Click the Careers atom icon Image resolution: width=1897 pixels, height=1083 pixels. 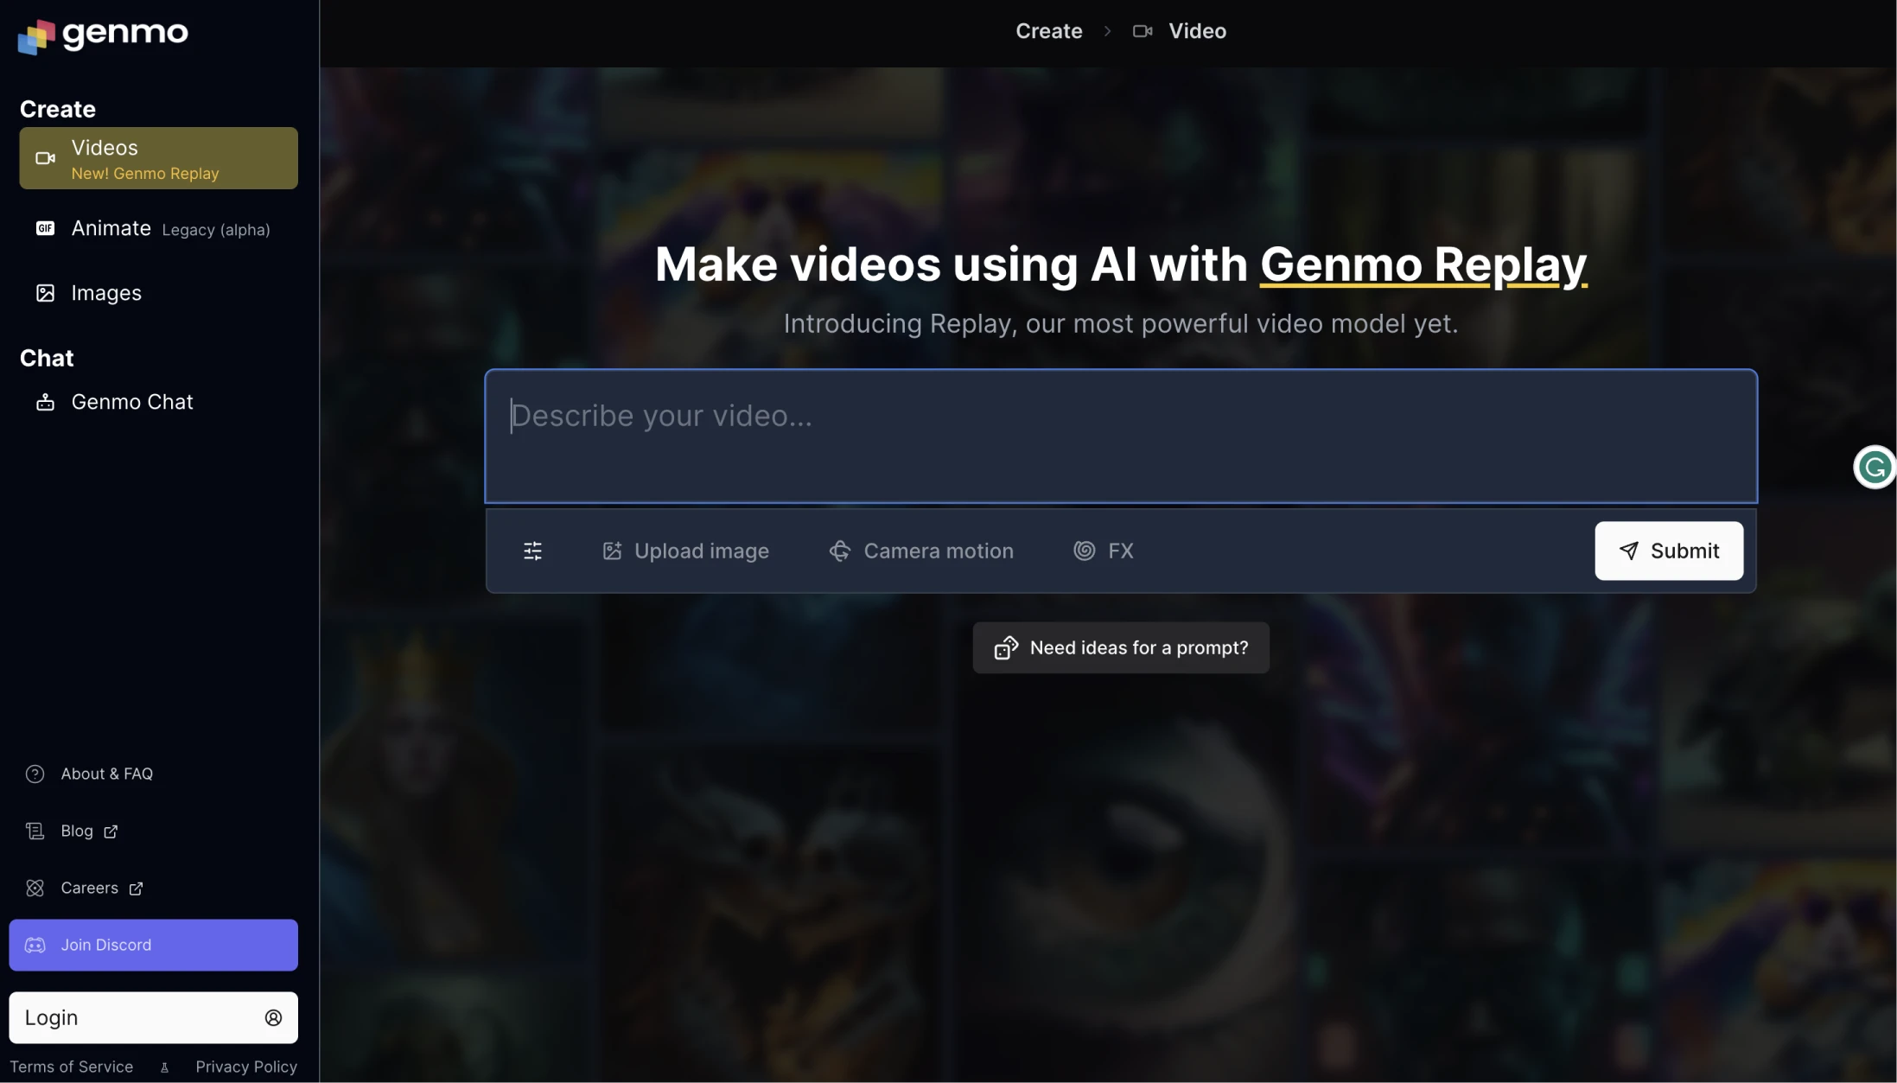pos(35,888)
